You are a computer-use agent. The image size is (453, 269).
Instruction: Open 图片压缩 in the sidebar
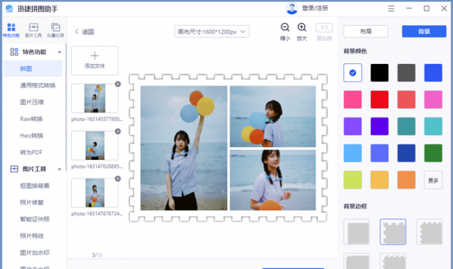[x=32, y=102]
